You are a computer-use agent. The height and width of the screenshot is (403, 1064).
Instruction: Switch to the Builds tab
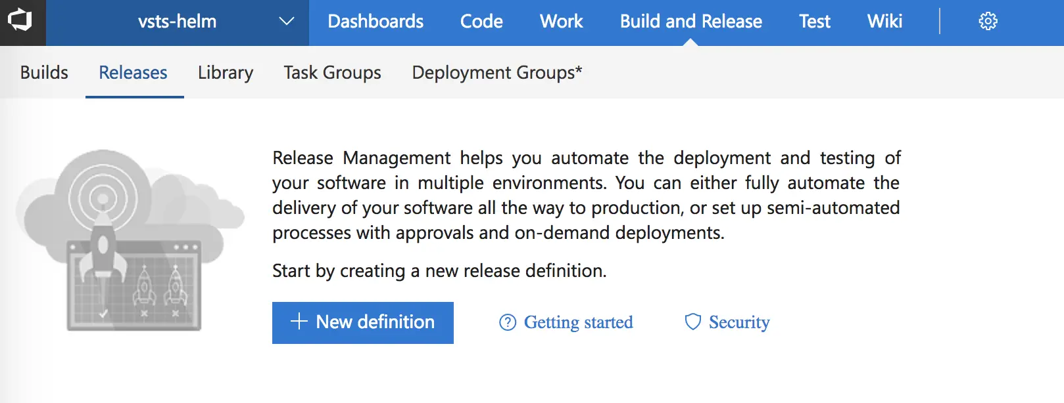point(44,72)
